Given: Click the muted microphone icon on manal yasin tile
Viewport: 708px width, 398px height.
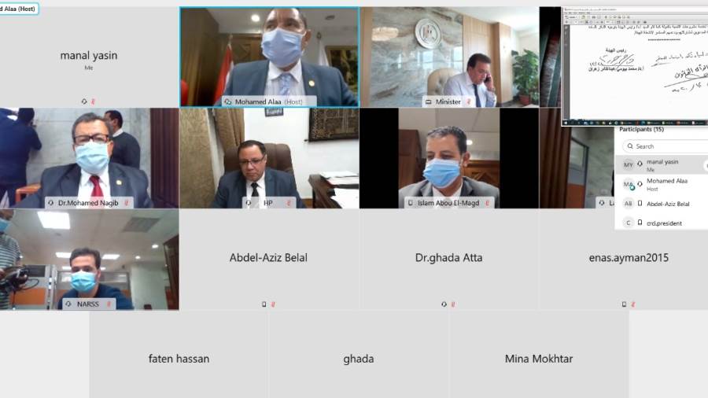Looking at the screenshot, I should 93,101.
